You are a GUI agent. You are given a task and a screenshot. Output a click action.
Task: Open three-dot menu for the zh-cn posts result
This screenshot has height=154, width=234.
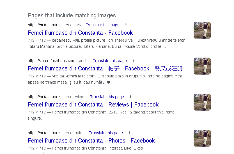coord(133,60)
